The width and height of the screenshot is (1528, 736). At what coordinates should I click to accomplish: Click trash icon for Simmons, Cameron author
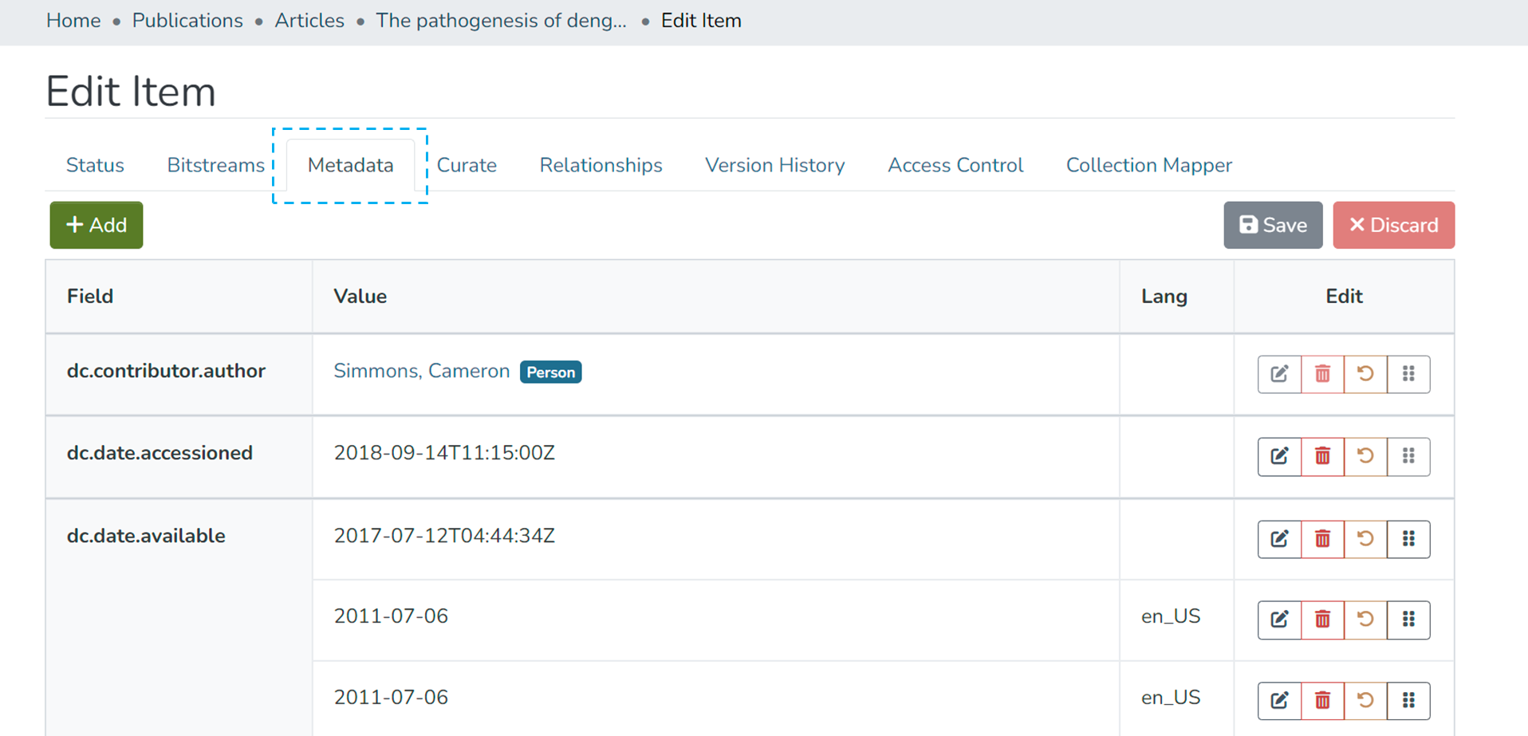pyautogui.click(x=1322, y=374)
